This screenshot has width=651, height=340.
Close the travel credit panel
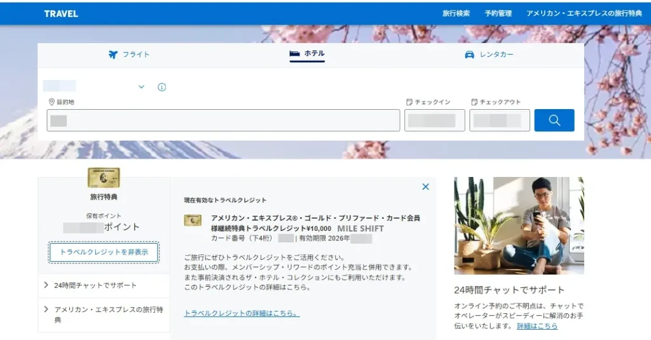click(x=425, y=186)
